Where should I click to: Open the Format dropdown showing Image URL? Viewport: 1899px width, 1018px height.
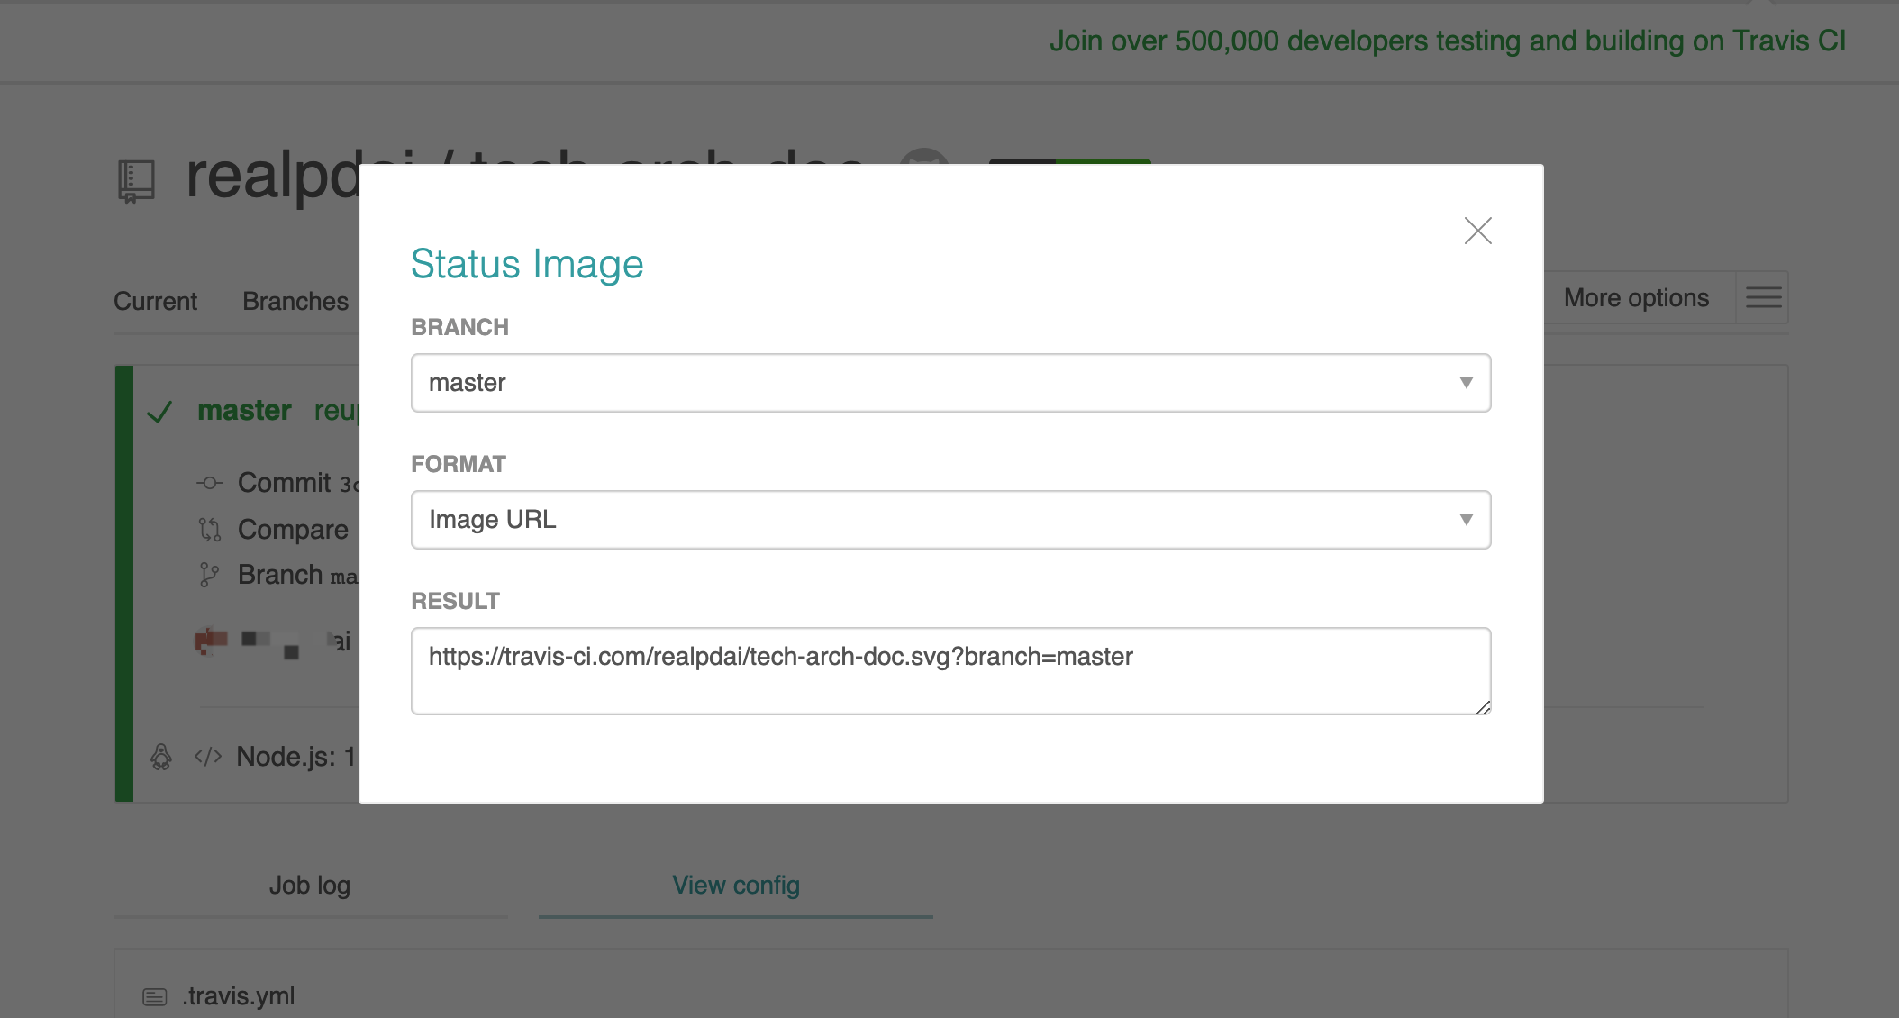(950, 520)
